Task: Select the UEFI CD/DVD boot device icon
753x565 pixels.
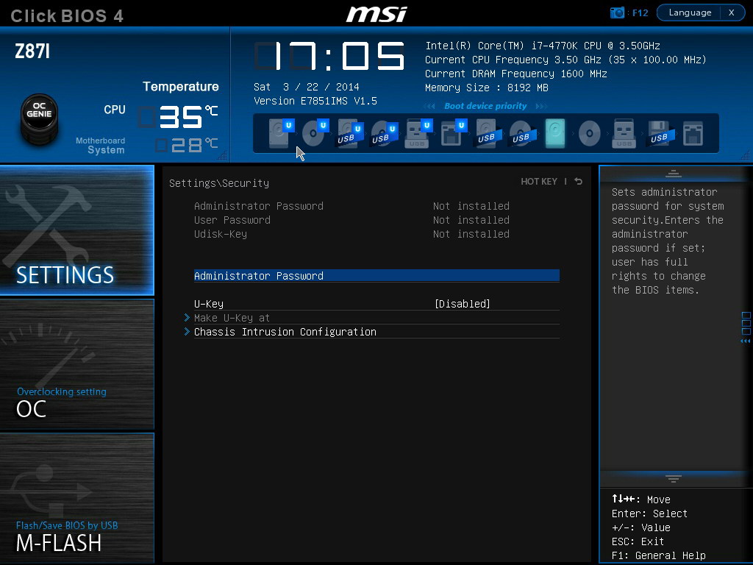Action: click(x=315, y=132)
